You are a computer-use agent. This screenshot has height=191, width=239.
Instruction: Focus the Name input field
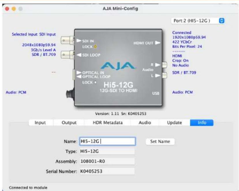108,141
